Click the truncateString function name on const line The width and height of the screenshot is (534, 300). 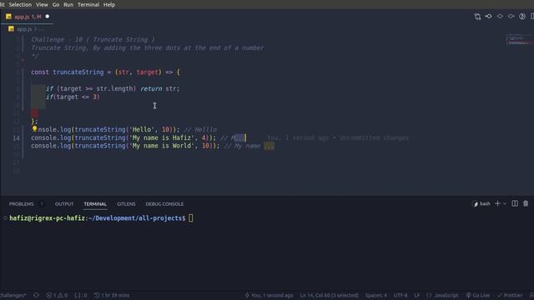coord(78,72)
